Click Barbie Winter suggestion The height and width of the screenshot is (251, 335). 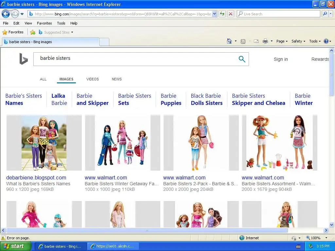(x=304, y=99)
